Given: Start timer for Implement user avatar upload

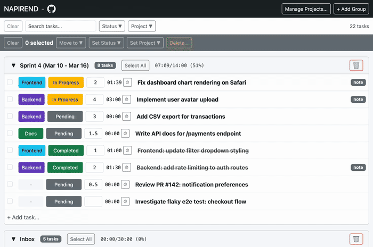Looking at the screenshot, I should (x=126, y=100).
